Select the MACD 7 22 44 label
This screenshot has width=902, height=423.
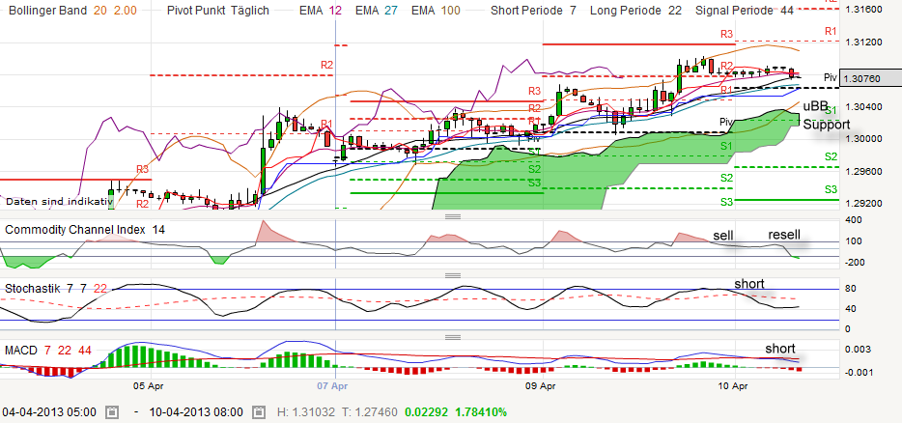[x=47, y=350]
